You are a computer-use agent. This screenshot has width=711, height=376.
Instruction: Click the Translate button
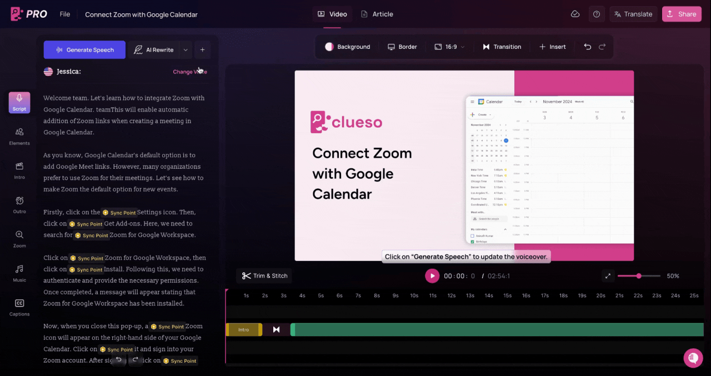[x=633, y=14]
